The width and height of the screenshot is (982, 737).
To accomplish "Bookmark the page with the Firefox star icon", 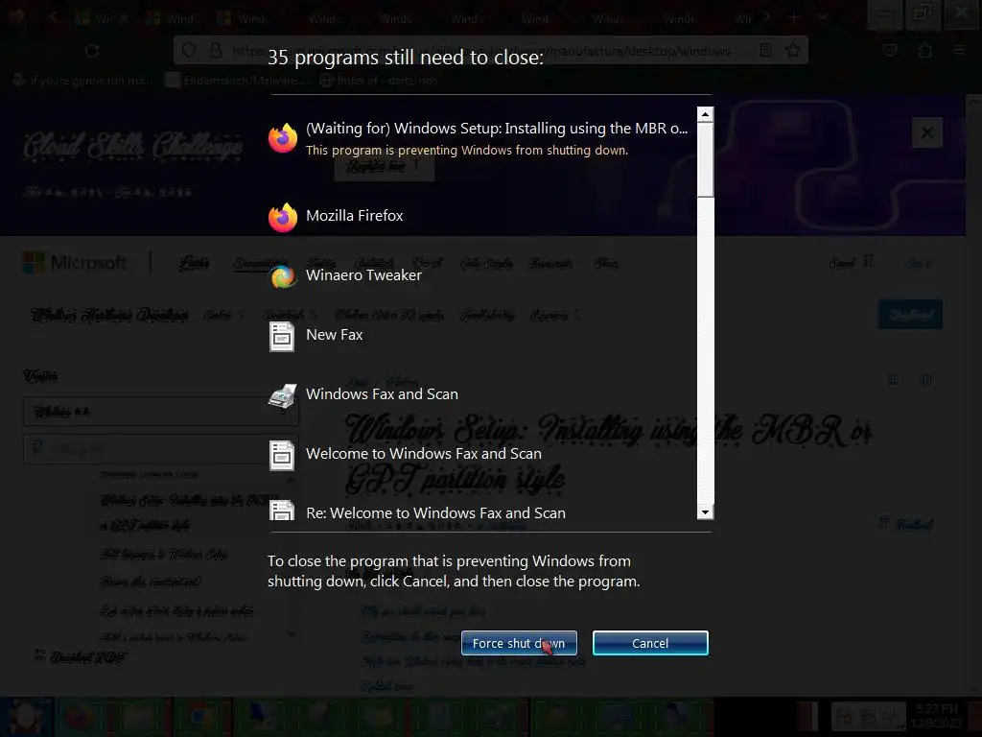I will [793, 50].
